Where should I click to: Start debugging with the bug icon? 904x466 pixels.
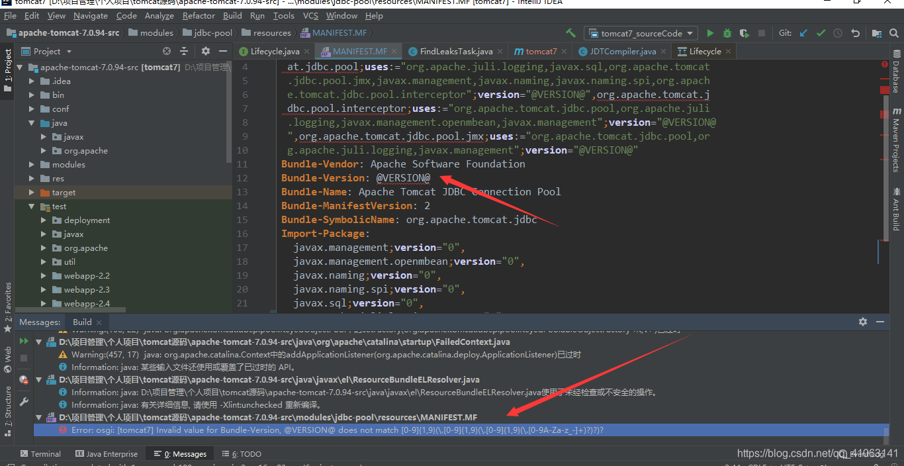pos(727,33)
